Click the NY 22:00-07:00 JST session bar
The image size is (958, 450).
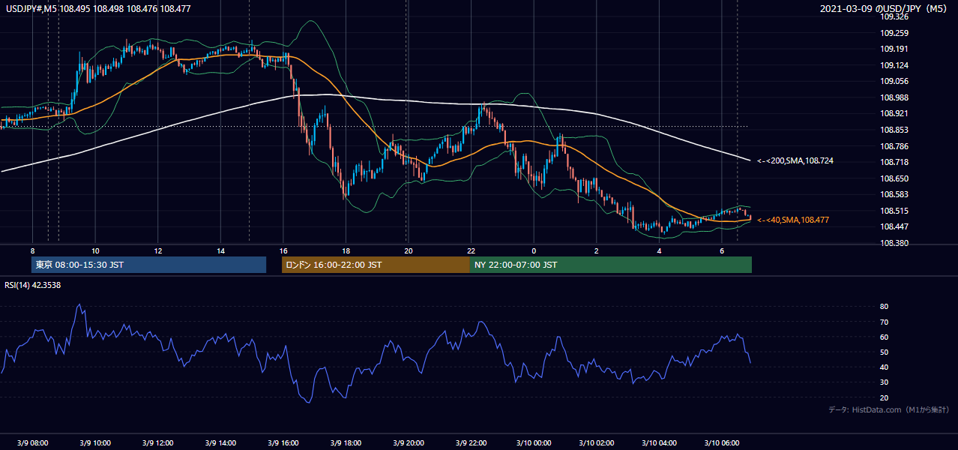coord(611,265)
